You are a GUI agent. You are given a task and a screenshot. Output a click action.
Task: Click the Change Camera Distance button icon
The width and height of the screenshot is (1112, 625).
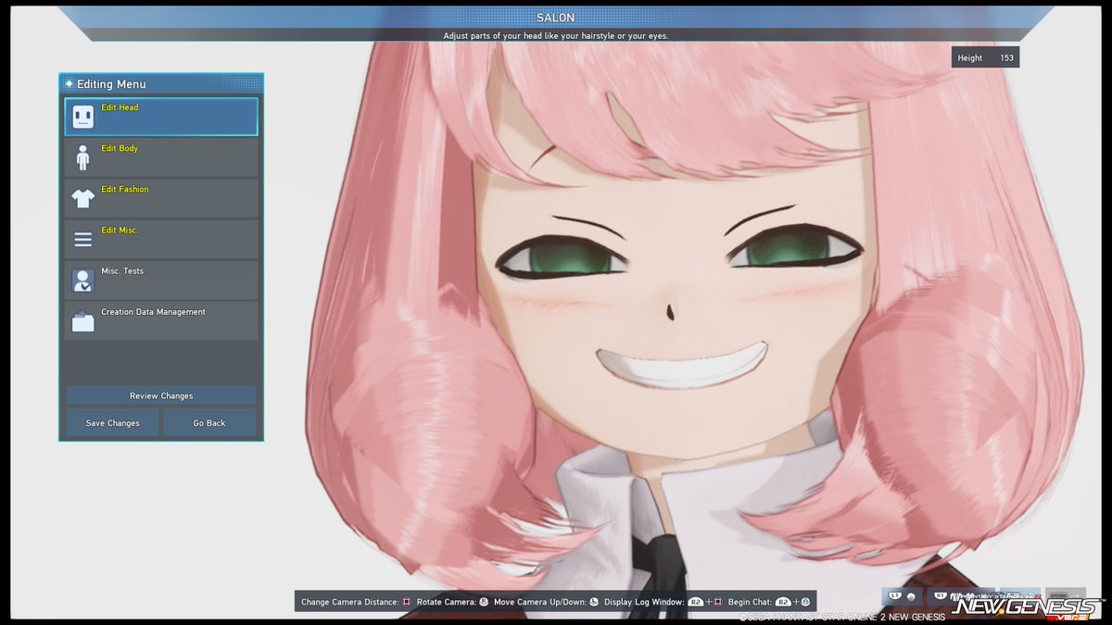point(407,602)
